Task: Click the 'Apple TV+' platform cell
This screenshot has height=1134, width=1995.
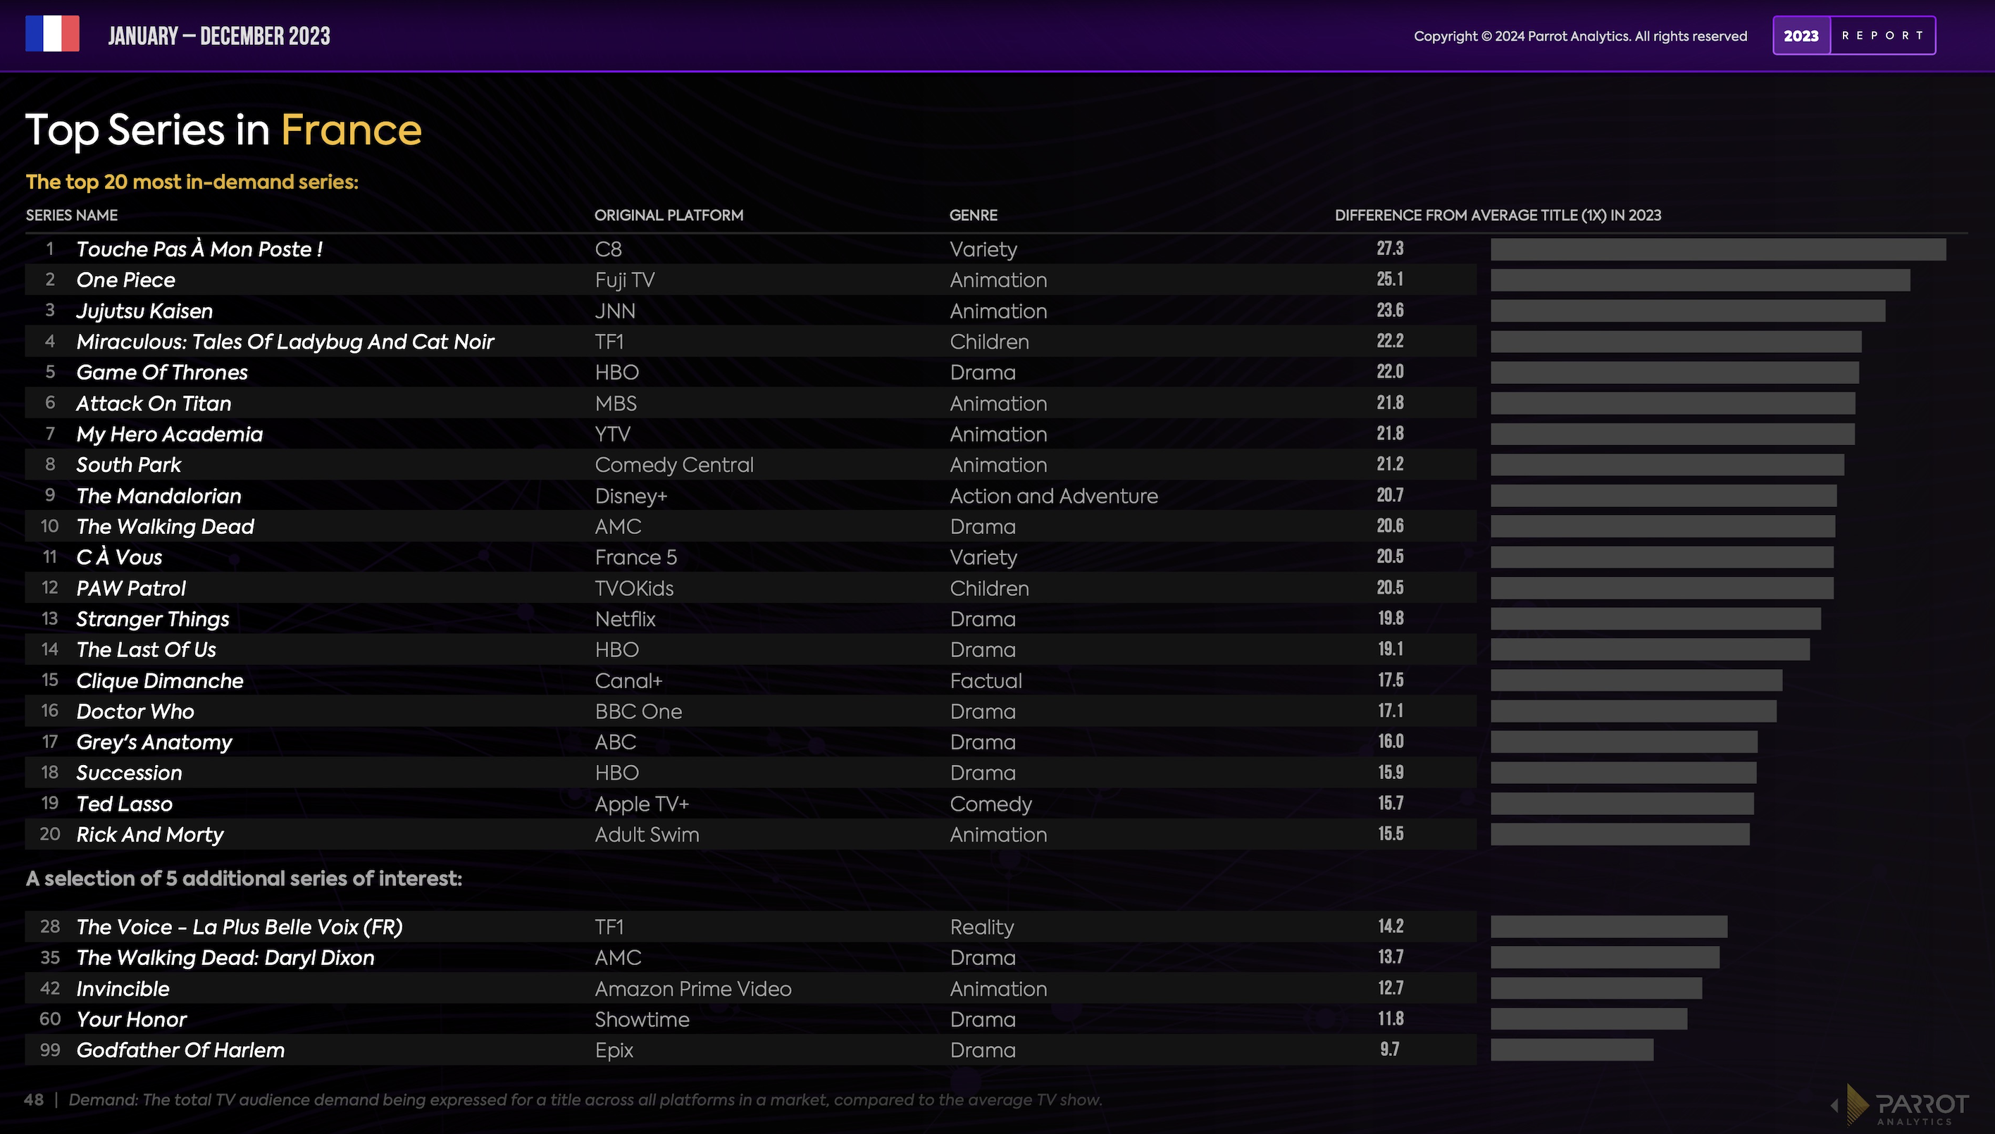Action: 642,804
